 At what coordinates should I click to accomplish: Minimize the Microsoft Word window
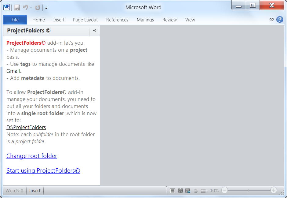click(239, 6)
